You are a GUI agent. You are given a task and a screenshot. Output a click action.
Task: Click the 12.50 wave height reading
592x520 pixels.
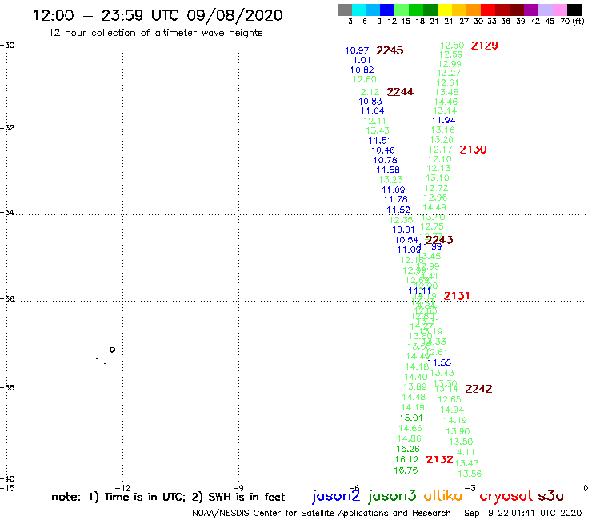click(x=452, y=46)
